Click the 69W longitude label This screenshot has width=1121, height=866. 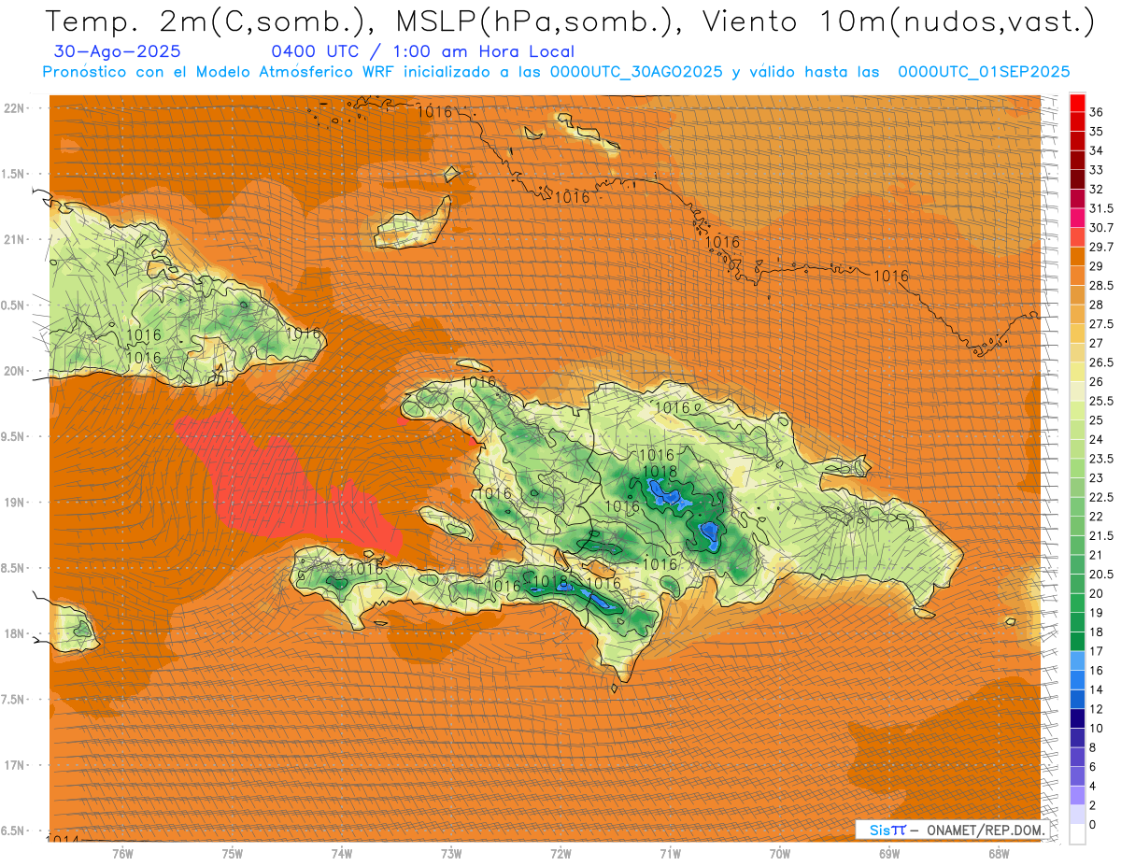tap(889, 854)
